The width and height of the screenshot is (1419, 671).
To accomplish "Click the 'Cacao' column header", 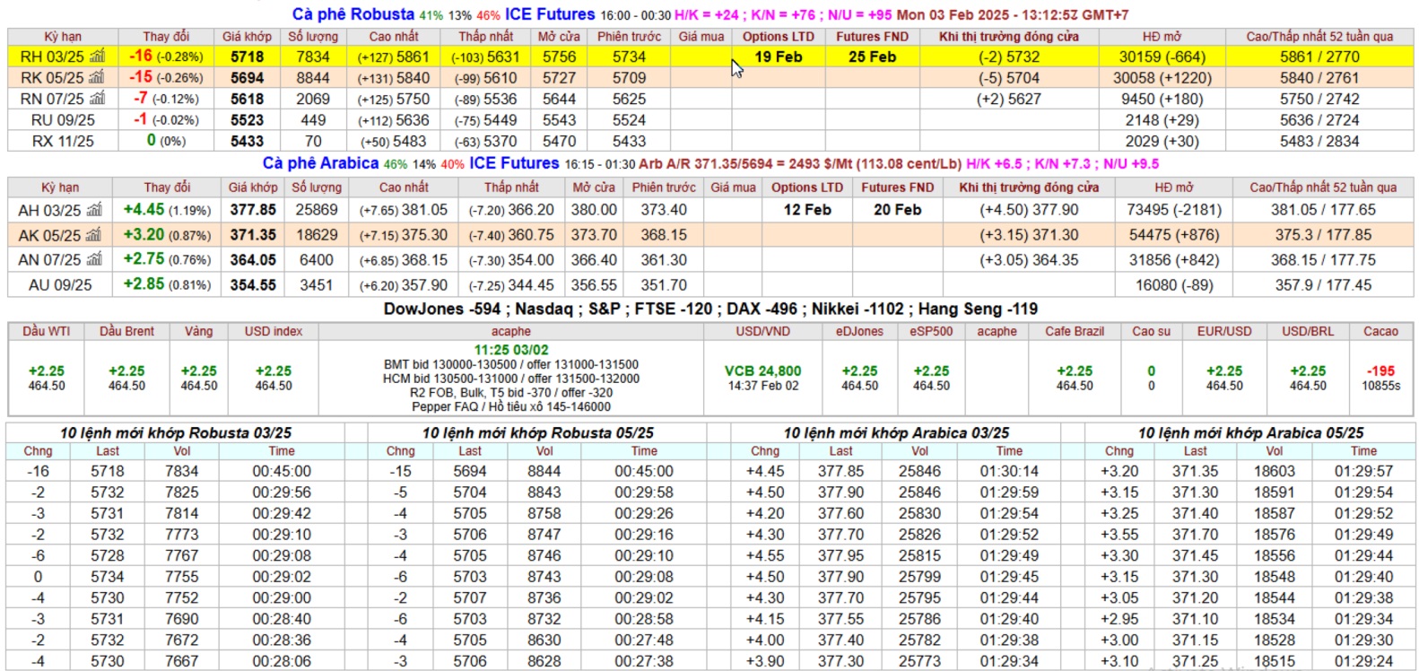I will [x=1380, y=331].
